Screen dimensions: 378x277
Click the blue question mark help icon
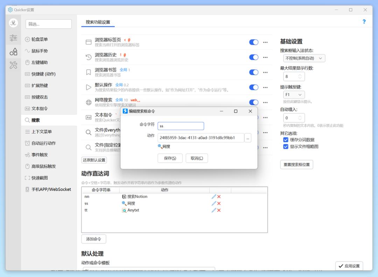point(364,22)
